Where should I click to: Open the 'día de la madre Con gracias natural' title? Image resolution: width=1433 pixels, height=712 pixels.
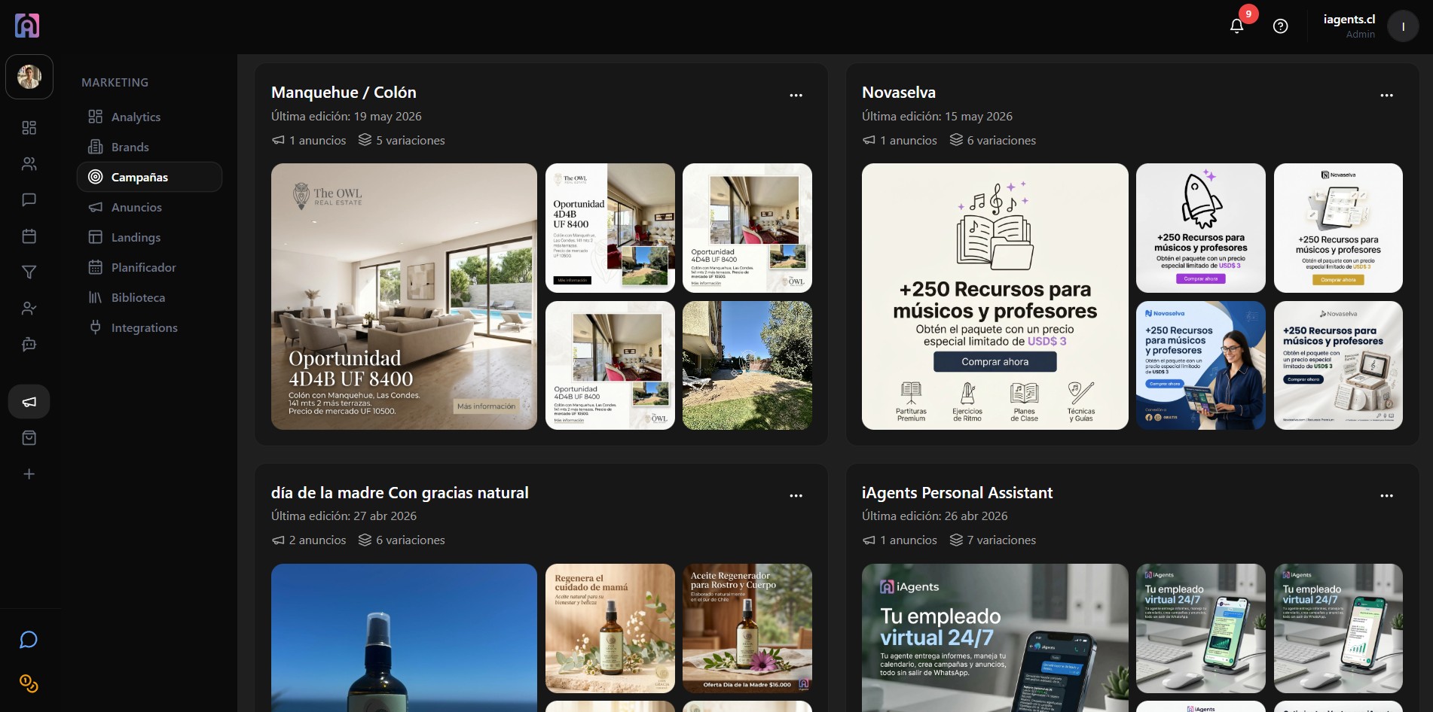click(x=400, y=493)
